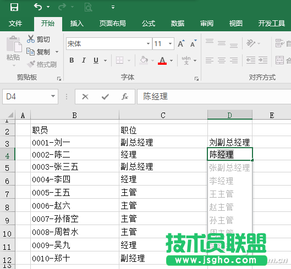Open the 文件 menu tab
The height and width of the screenshot is (269, 291).
(x=15, y=24)
